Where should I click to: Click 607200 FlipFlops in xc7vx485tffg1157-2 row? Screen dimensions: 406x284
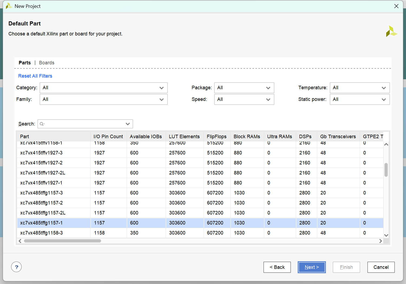215,203
